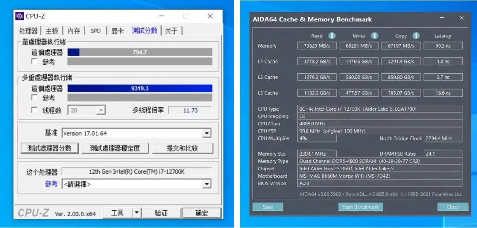Click L2 Cache Read value 1276.2 GB/s

click(317, 77)
